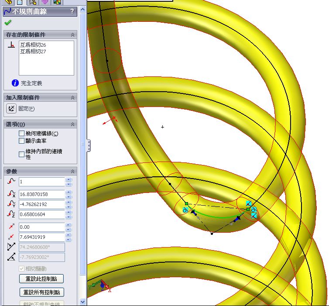The width and height of the screenshot is (329, 306).
Task: Click 重設所有控制點 button
Action: pyautogui.click(x=42, y=292)
